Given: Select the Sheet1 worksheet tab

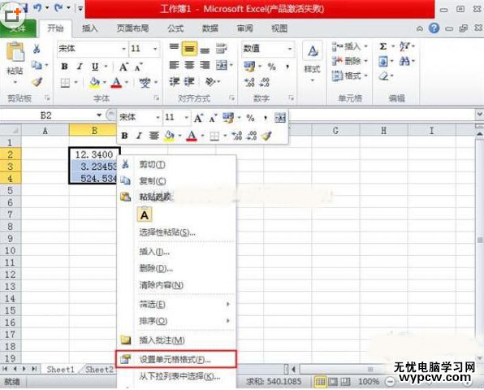Looking at the screenshot, I should [x=60, y=370].
